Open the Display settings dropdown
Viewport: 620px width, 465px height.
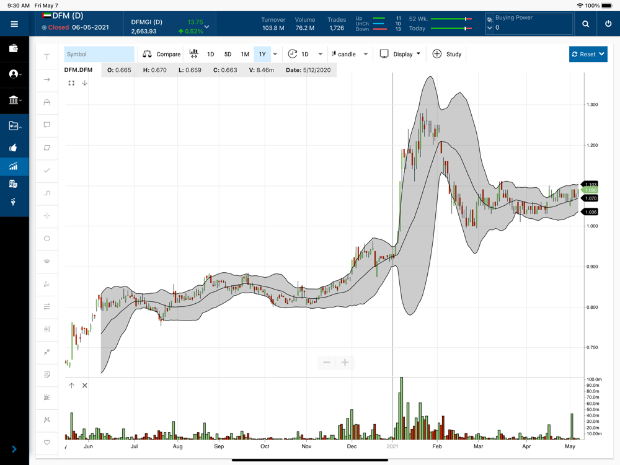[x=400, y=54]
